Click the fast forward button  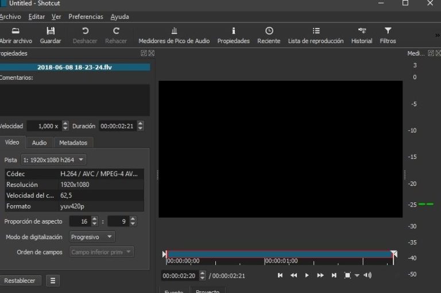[320, 275]
